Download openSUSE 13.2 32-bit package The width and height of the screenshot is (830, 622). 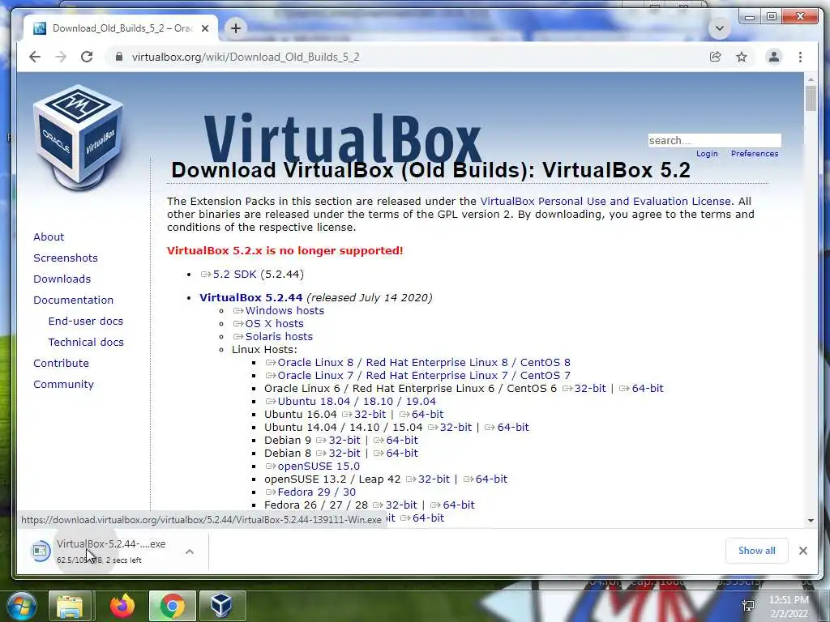428,479
